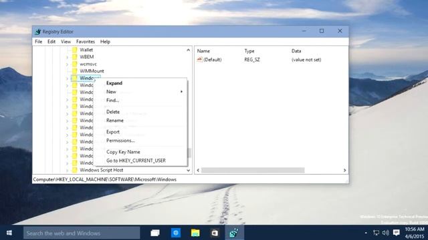Click the values pane scroll left arrow
The width and height of the screenshot is (428, 240).
point(198,171)
